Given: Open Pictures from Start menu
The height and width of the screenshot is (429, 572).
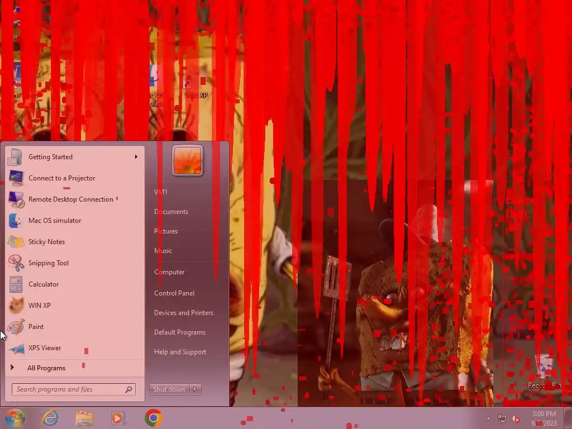Looking at the screenshot, I should 165,231.
